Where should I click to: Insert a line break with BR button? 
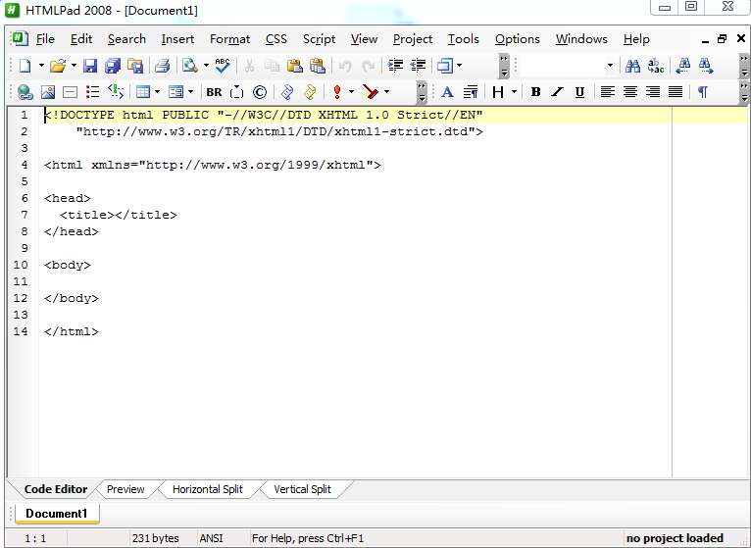click(x=214, y=92)
